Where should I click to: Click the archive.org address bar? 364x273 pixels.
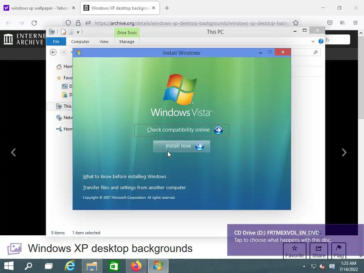click(x=192, y=23)
